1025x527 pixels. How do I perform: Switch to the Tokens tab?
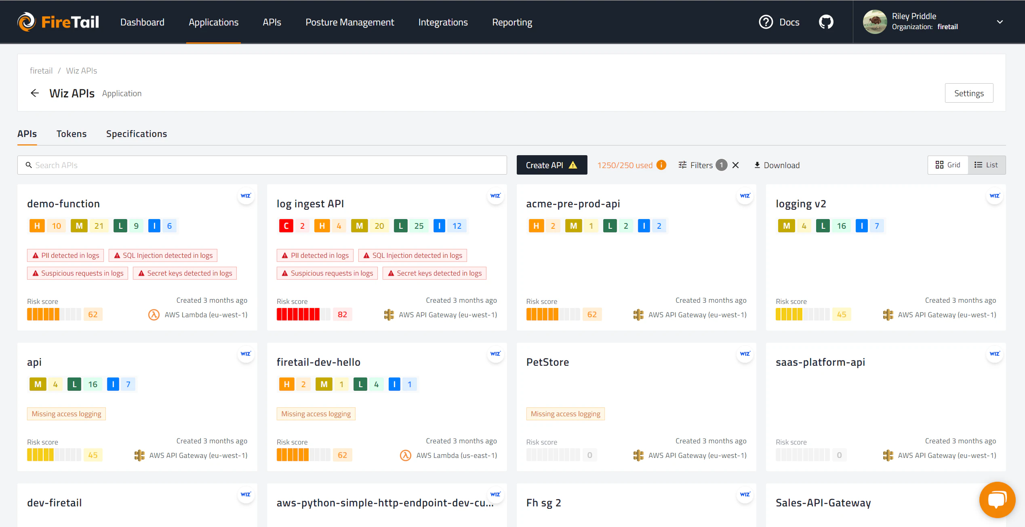(x=72, y=134)
